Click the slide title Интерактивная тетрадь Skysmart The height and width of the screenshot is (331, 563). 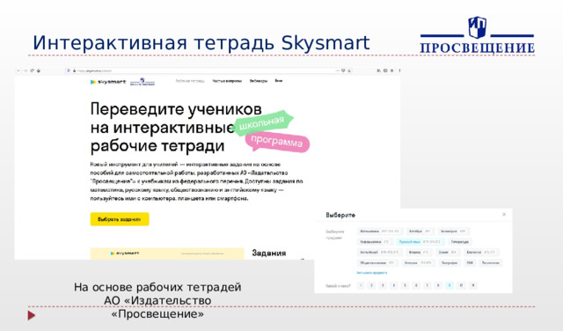201,43
